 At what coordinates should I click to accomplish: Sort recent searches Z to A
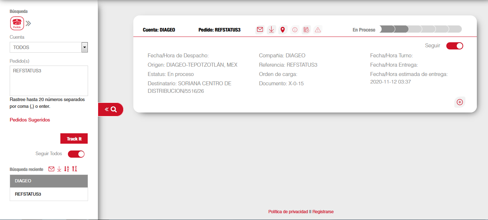(x=75, y=169)
